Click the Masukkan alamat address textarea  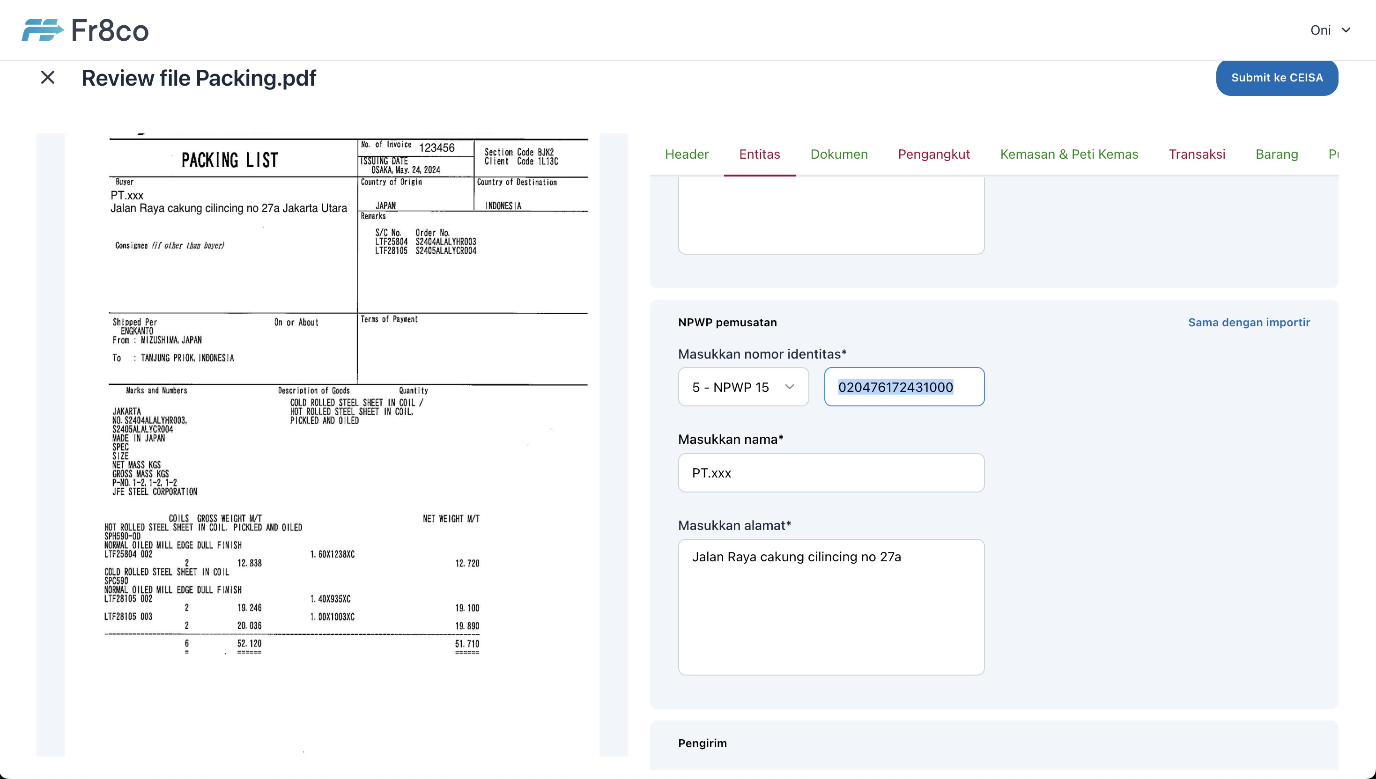coord(831,607)
